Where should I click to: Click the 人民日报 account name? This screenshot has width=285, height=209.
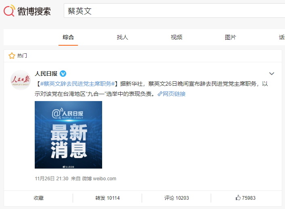(x=46, y=74)
